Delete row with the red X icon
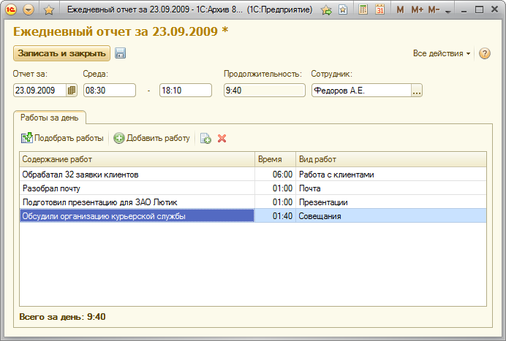506x341 pixels. click(222, 138)
